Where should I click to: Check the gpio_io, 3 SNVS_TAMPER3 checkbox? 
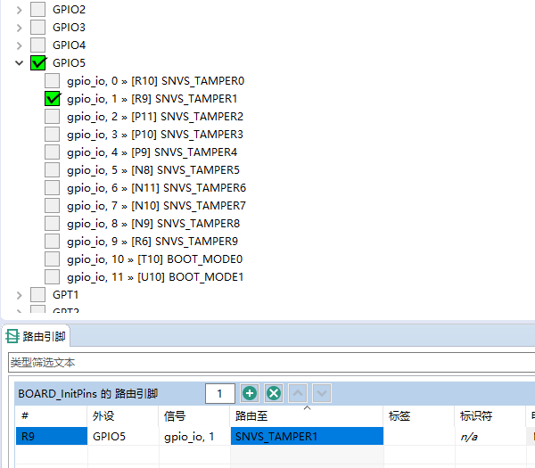point(53,134)
